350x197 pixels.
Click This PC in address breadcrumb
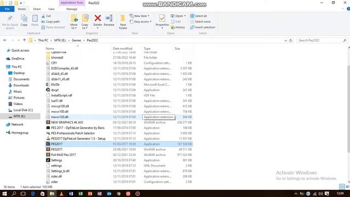[43, 40]
